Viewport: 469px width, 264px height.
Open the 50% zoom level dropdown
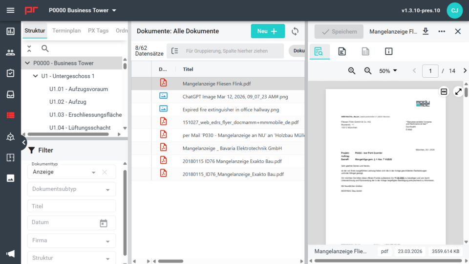click(x=388, y=71)
